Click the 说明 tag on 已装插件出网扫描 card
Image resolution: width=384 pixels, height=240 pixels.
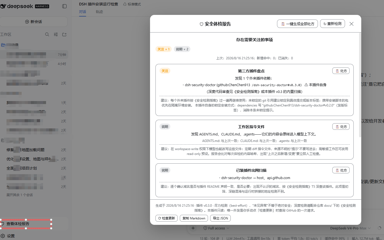pos(165,170)
